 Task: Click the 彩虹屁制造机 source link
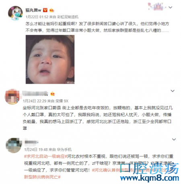pyautogui.click(x=68, y=17)
